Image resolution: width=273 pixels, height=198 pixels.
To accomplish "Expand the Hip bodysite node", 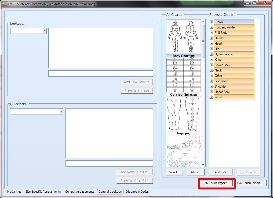I will tap(211, 49).
